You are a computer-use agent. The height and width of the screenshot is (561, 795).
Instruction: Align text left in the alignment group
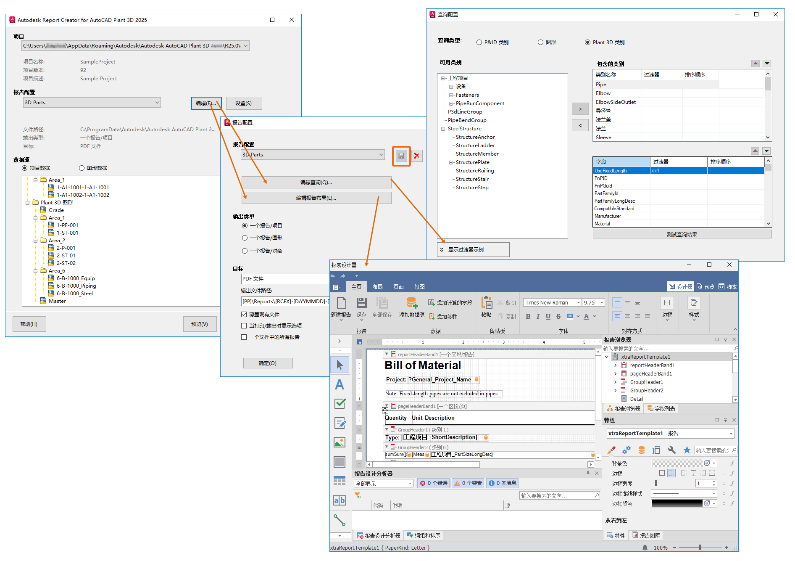click(617, 316)
